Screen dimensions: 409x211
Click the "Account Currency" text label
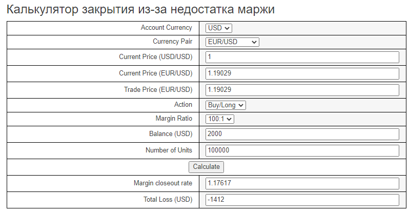tap(167, 28)
